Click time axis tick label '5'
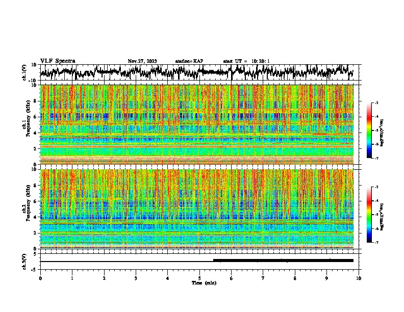 tap(199, 278)
